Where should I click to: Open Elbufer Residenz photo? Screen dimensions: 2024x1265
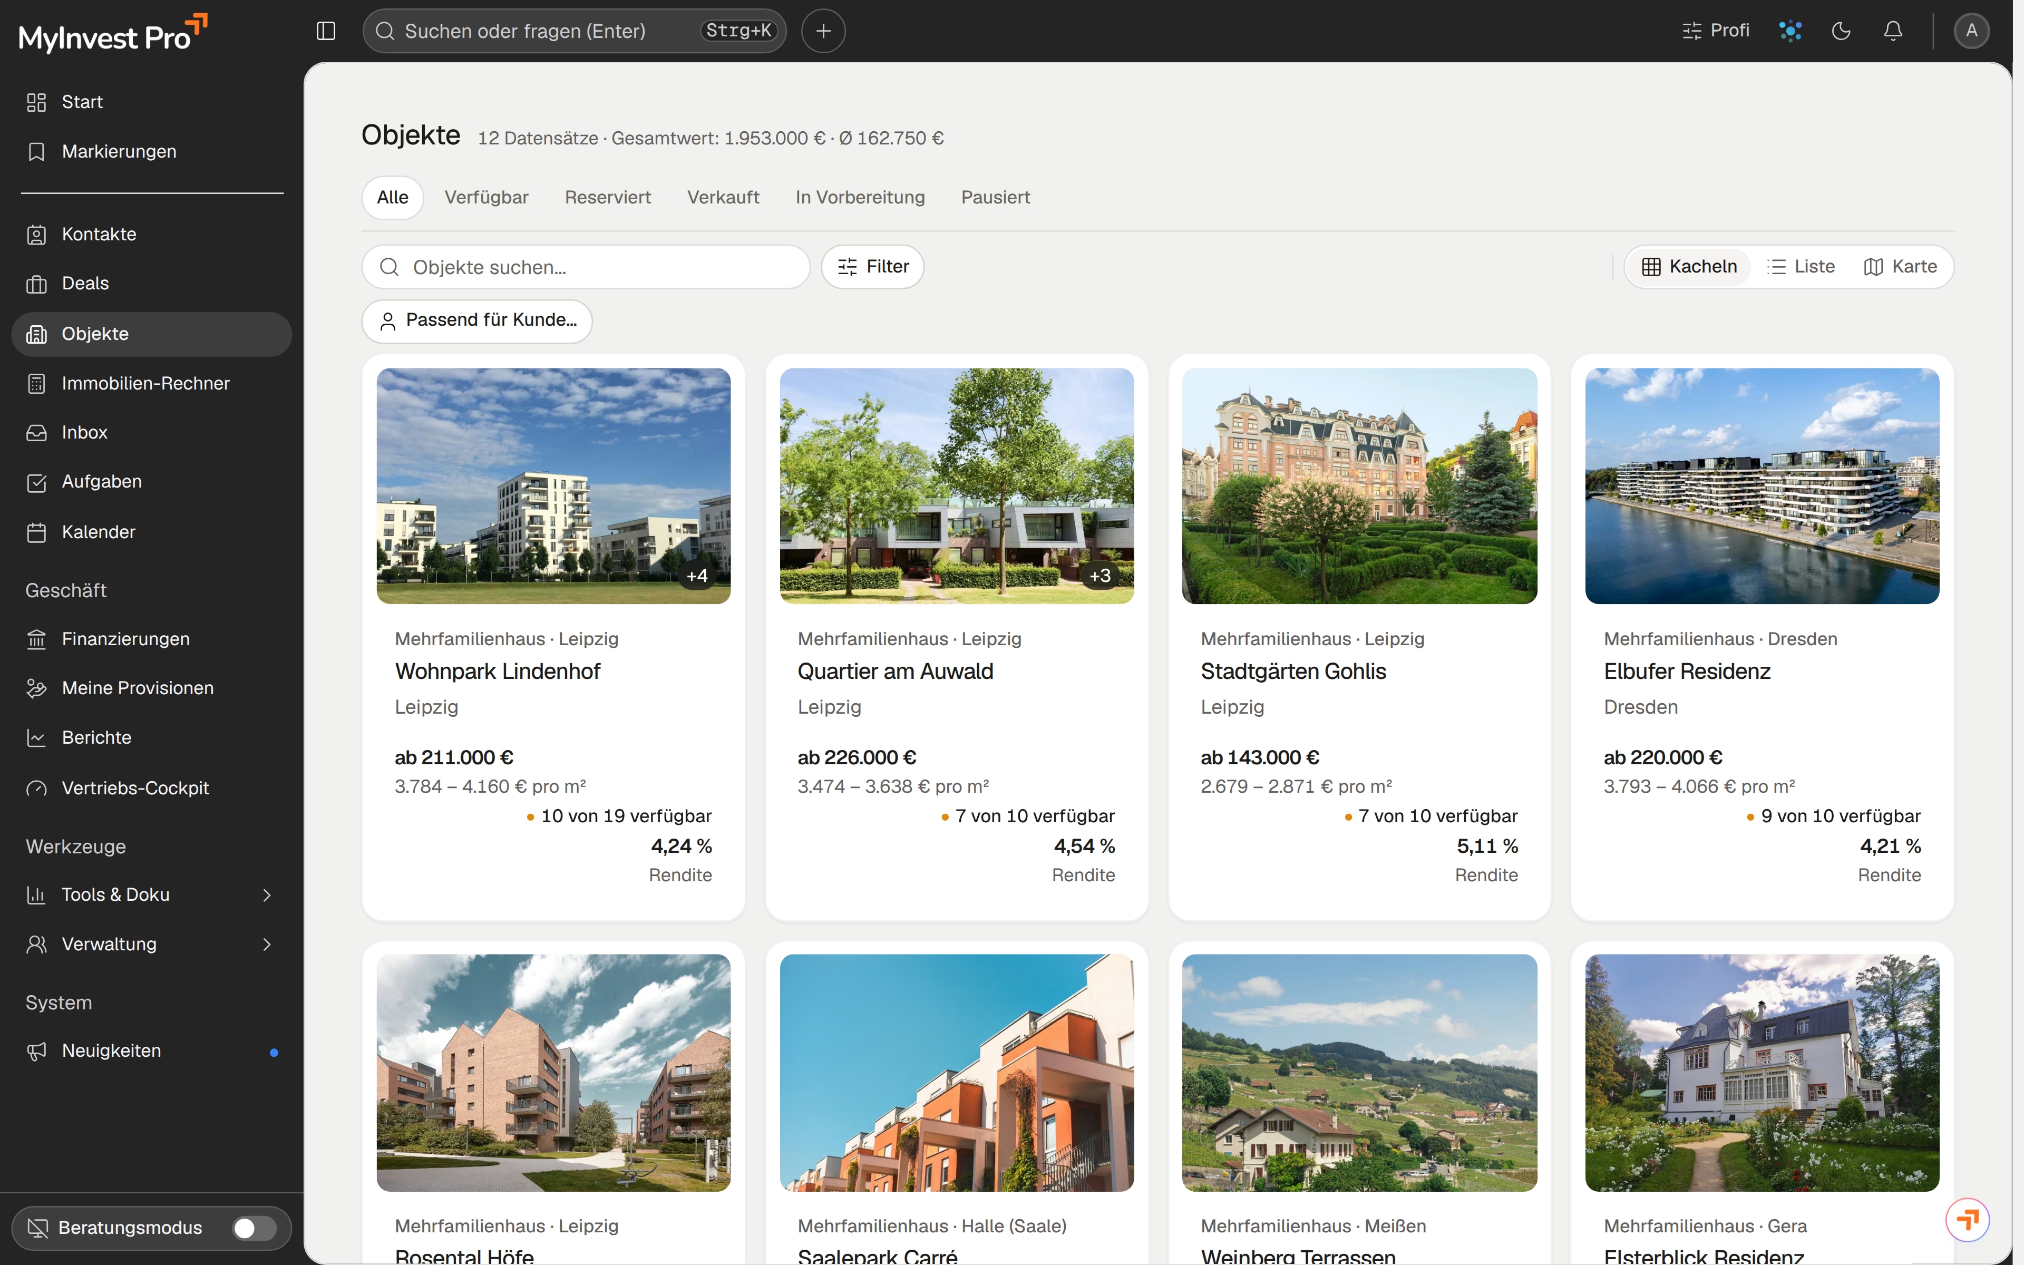coord(1762,486)
